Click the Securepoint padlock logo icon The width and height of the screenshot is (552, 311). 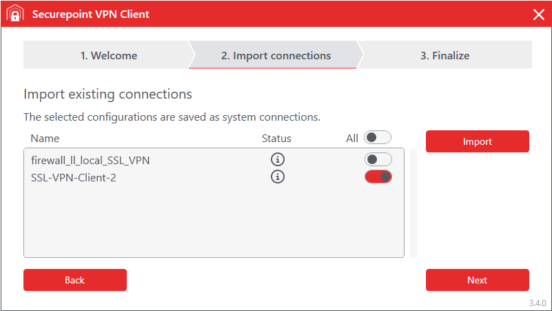tap(15, 14)
